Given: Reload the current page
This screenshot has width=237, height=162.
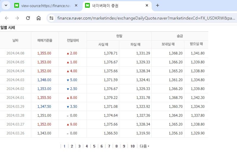Looking at the screenshot, I should click(x=28, y=18).
